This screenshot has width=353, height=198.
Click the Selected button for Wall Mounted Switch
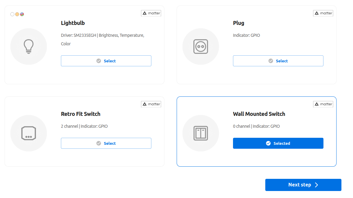pyautogui.click(x=278, y=143)
